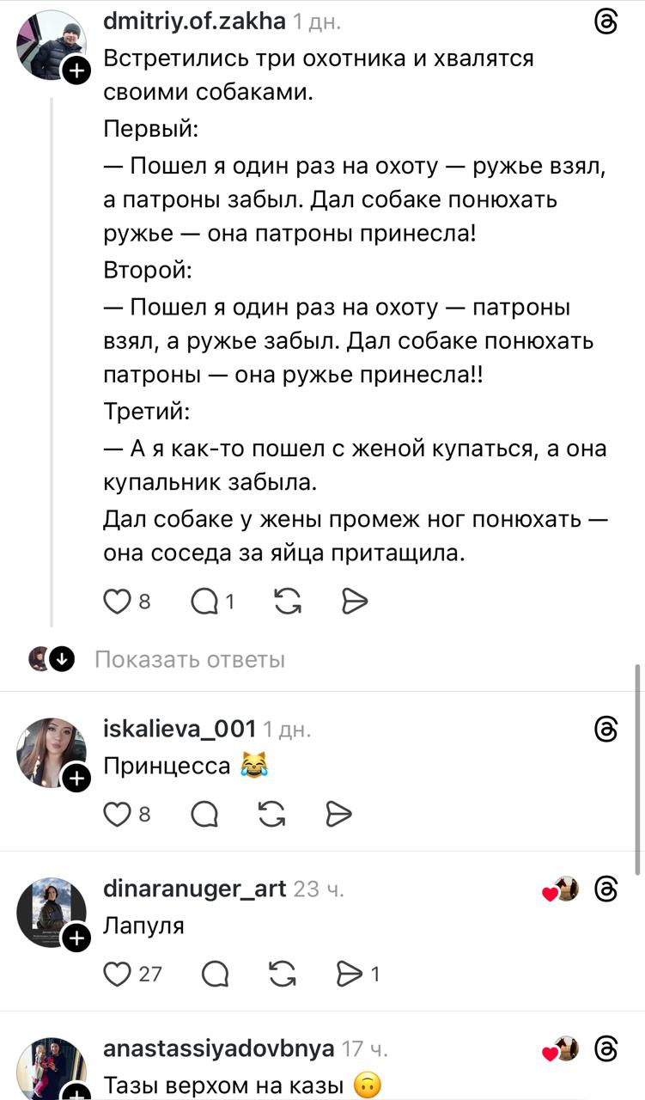Share the dmitriy.of.zakha comment
The width and height of the screenshot is (645, 1100).
354,602
